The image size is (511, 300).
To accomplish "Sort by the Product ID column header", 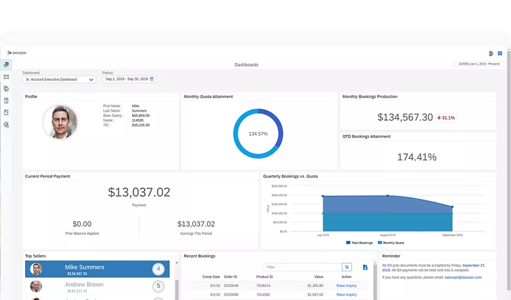I will click(x=265, y=277).
